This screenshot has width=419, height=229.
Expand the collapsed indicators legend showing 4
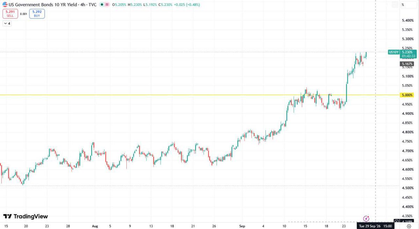coord(7,24)
